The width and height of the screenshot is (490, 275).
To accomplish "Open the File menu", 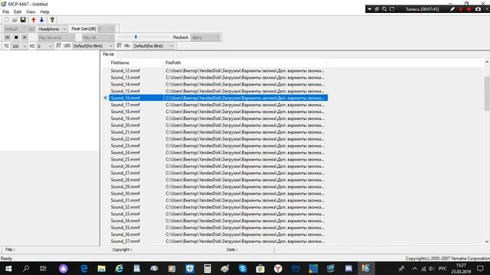I will (5, 12).
